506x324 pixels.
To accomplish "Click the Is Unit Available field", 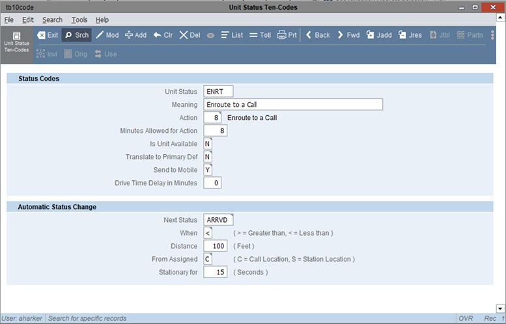I will (208, 144).
